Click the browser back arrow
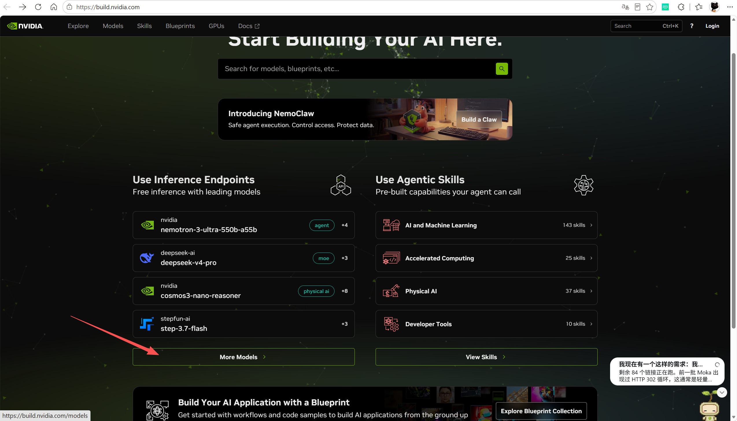This screenshot has width=737, height=421. (x=7, y=7)
